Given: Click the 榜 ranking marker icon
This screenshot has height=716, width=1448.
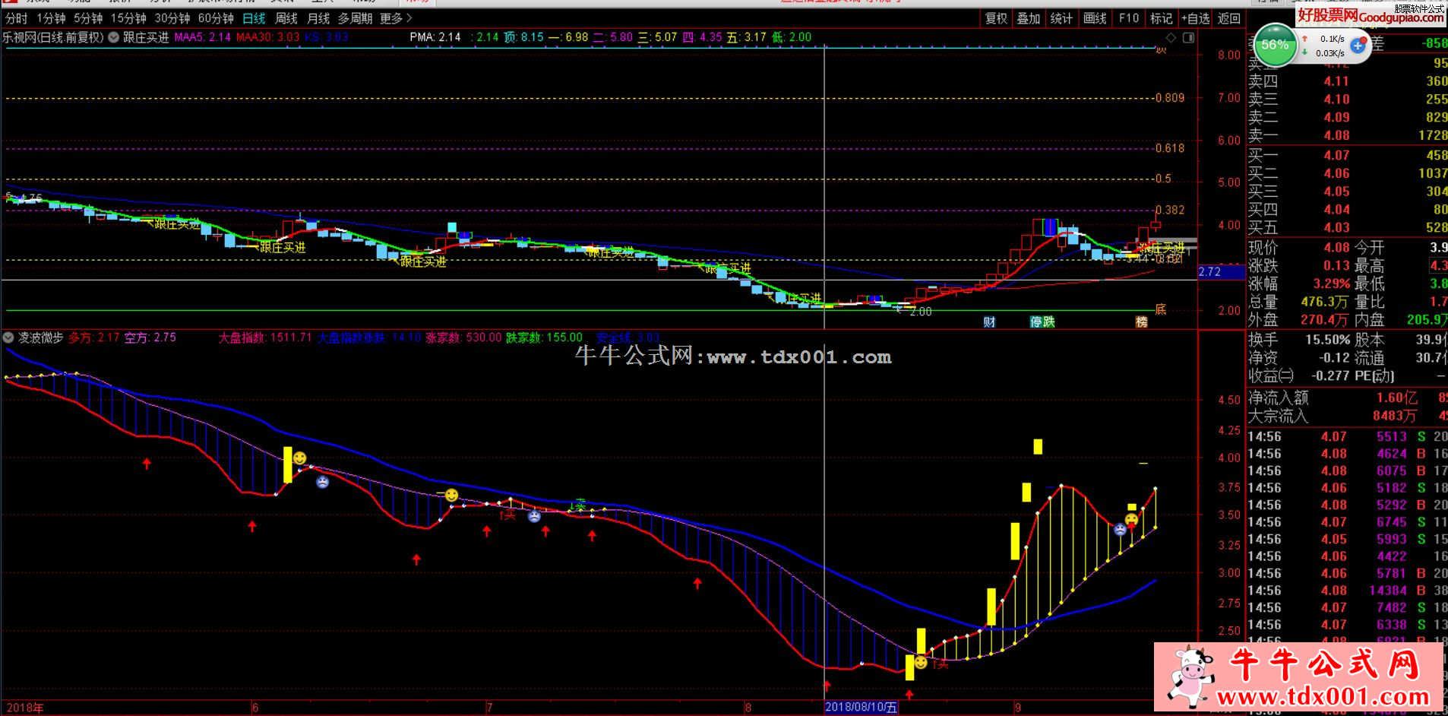Looking at the screenshot, I should pyautogui.click(x=1141, y=322).
